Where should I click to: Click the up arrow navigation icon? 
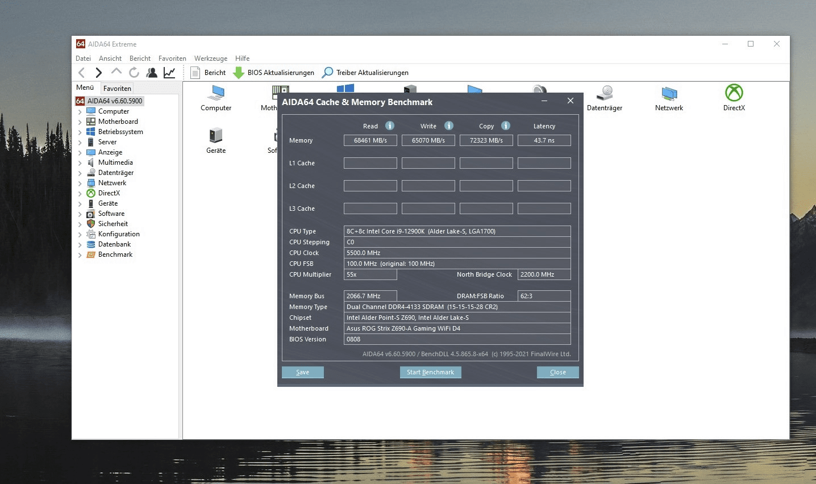116,72
